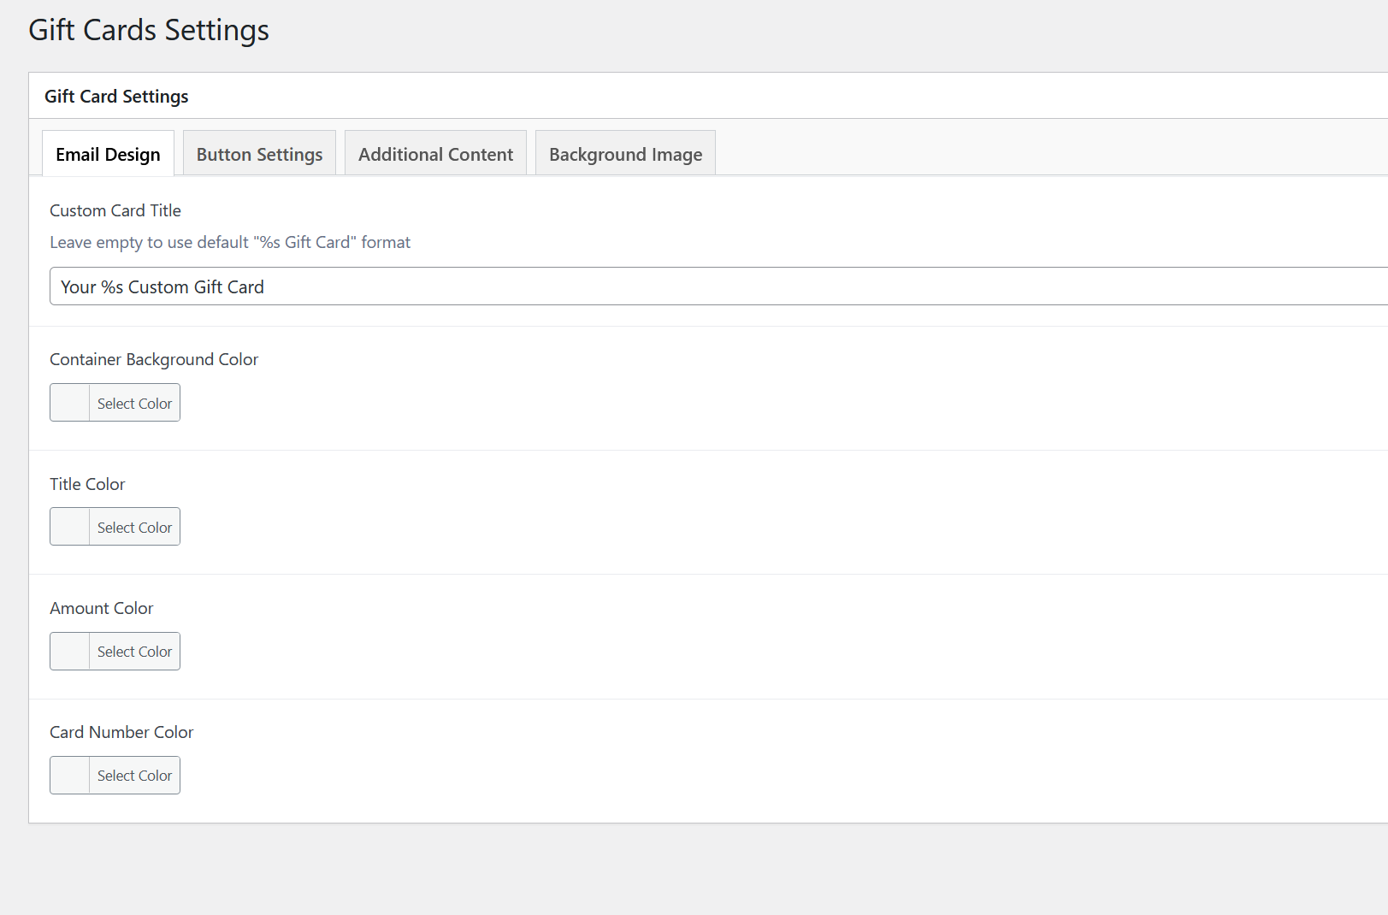Click the Gift Cards Settings page heading
Image resolution: width=1388 pixels, height=915 pixels.
click(x=148, y=29)
